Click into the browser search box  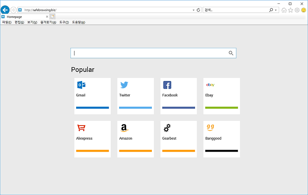coord(236,10)
